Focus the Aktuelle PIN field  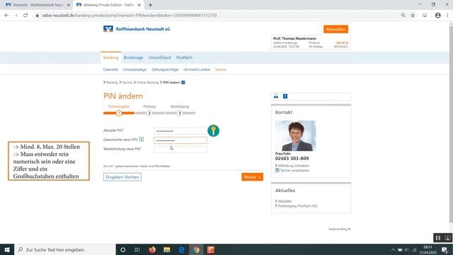click(x=180, y=131)
